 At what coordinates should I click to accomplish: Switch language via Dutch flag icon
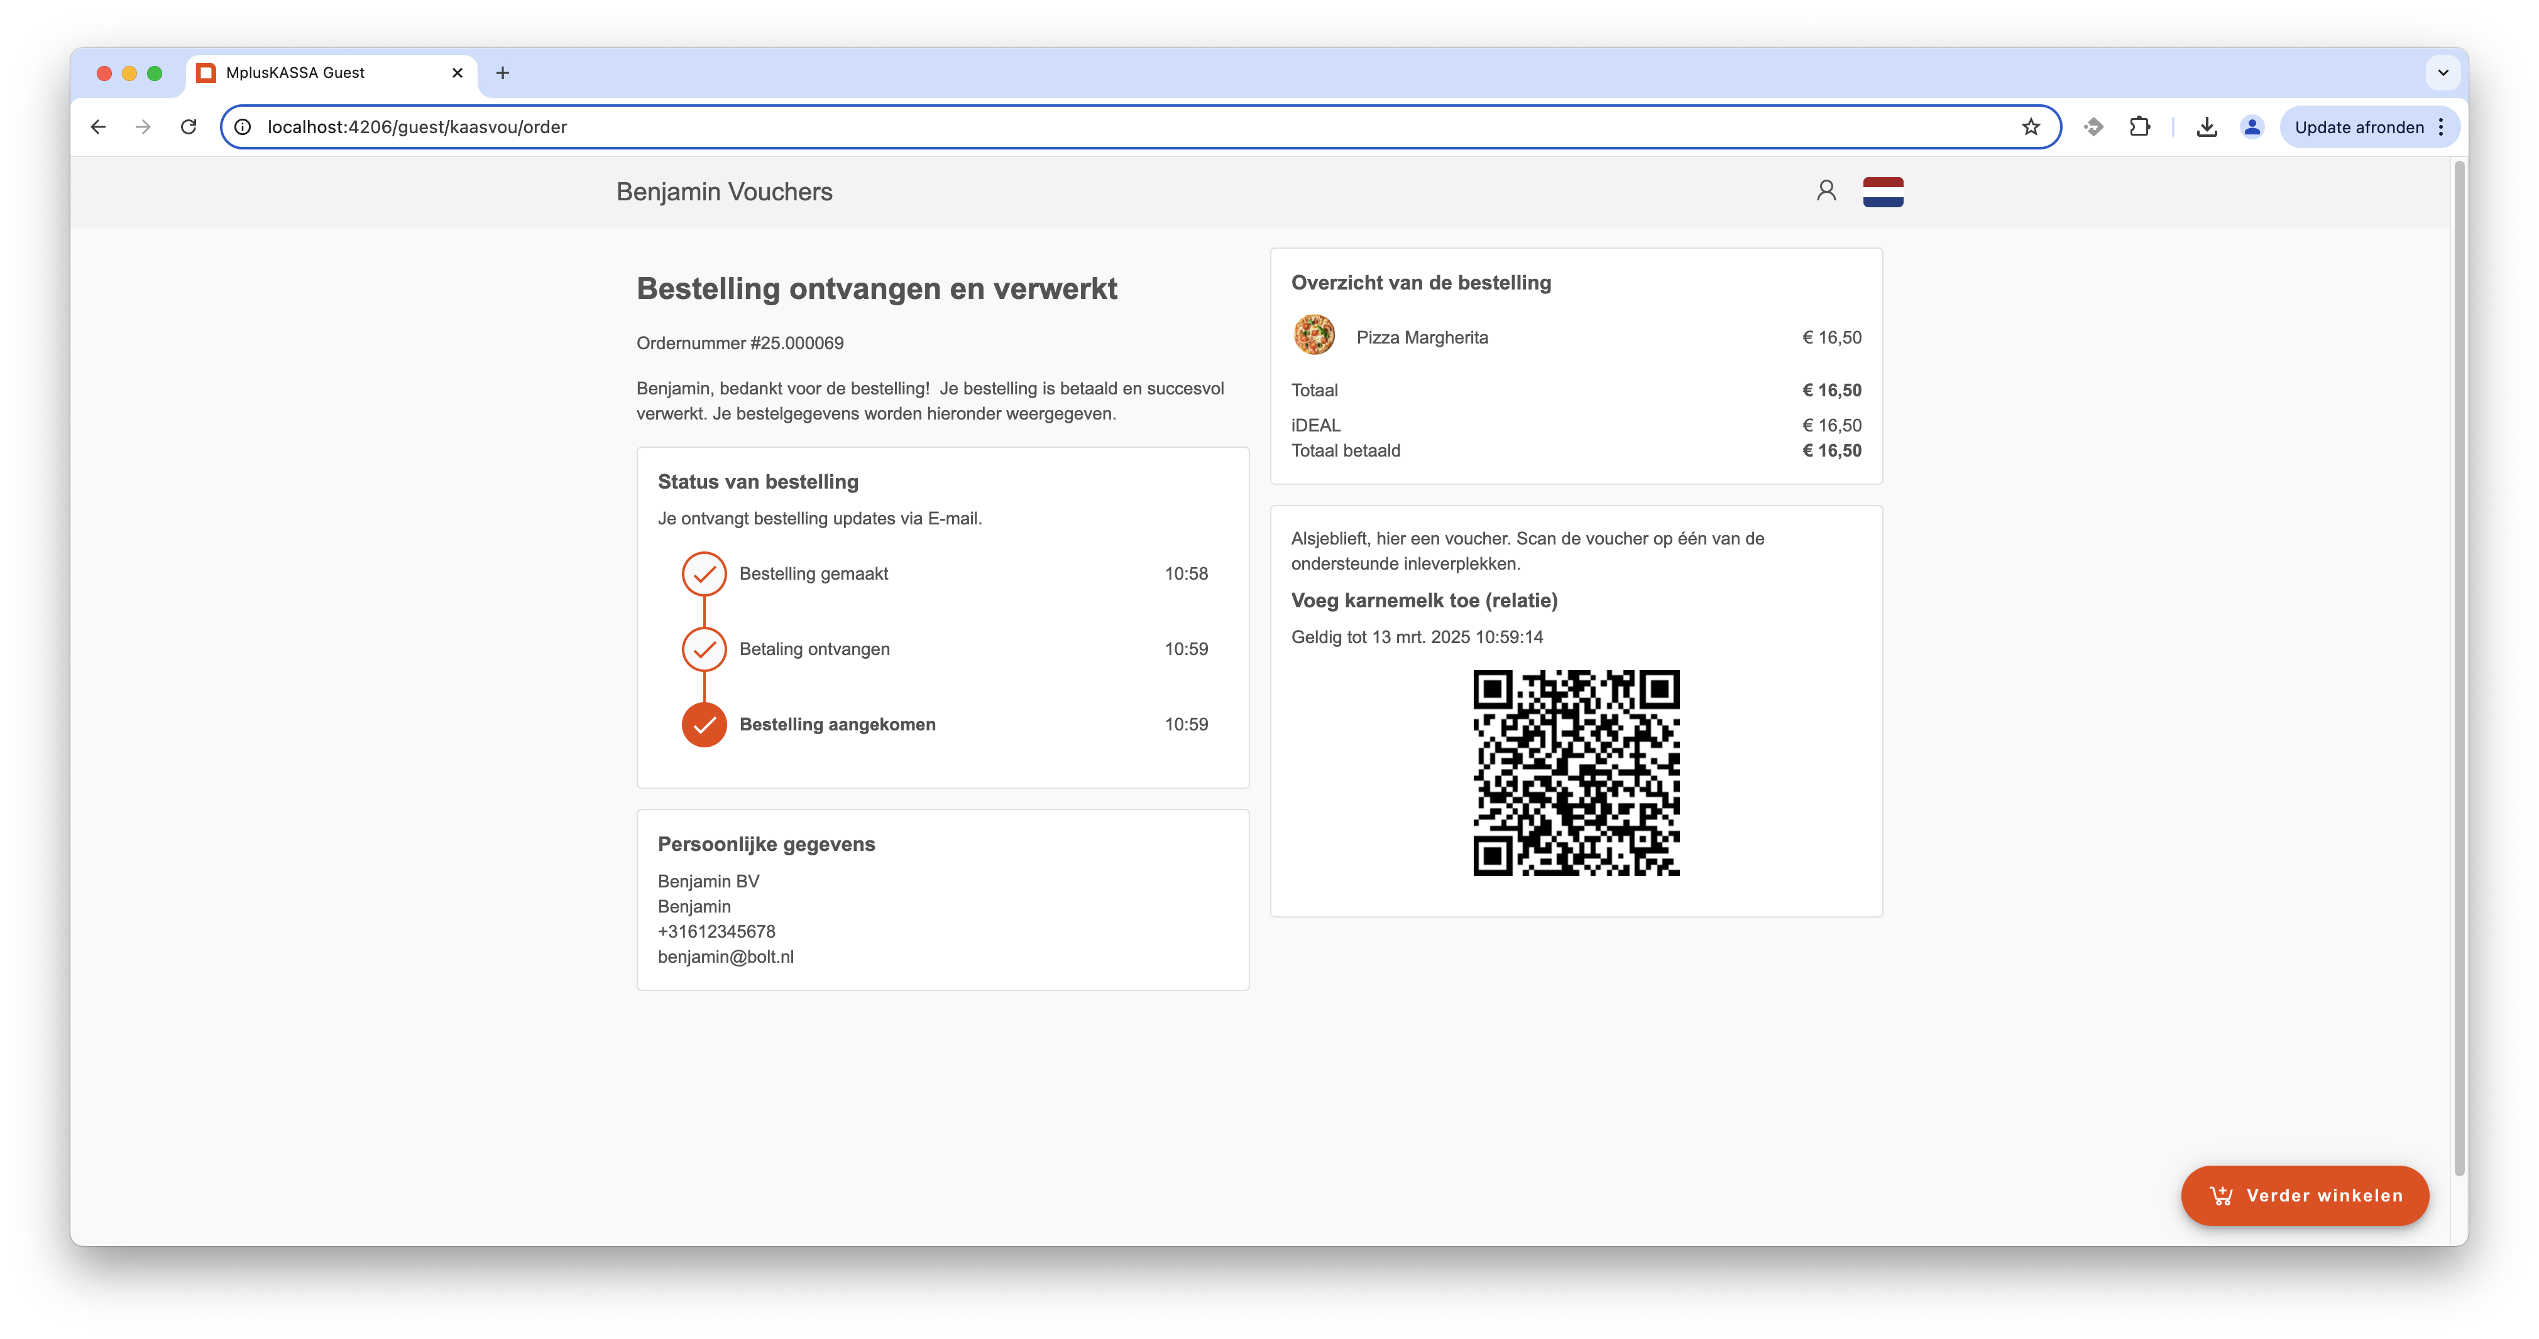pos(1882,191)
